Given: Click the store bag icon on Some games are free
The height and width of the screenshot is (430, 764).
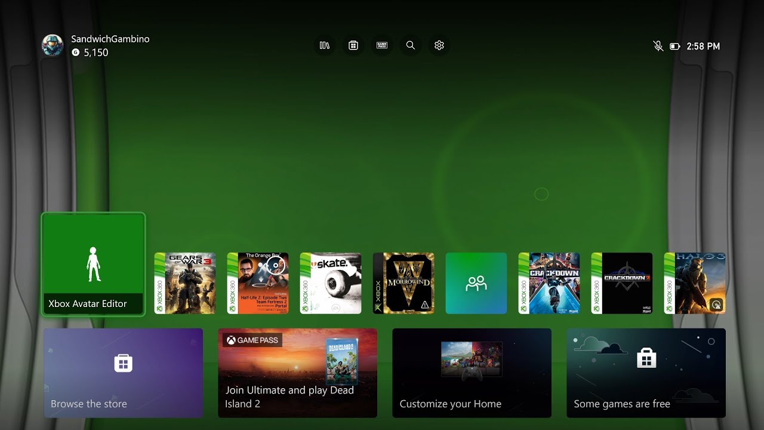Looking at the screenshot, I should point(646,358).
